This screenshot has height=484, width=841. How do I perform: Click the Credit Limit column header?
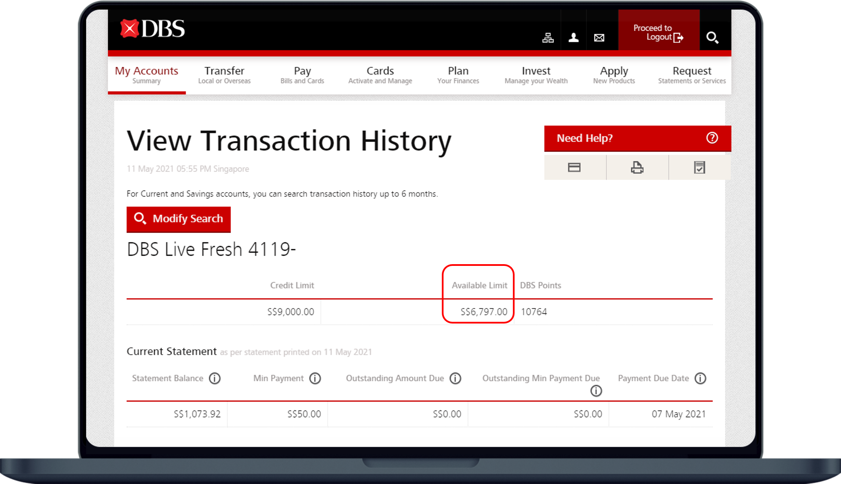click(x=292, y=285)
